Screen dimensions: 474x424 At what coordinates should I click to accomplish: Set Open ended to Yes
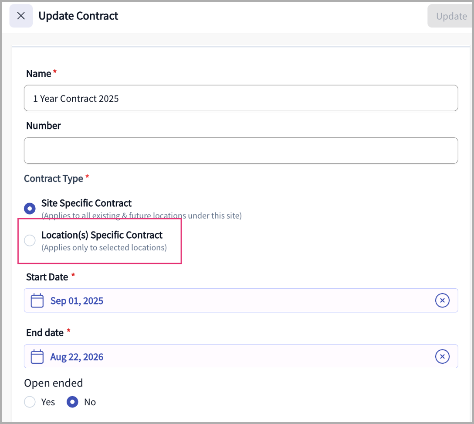30,402
